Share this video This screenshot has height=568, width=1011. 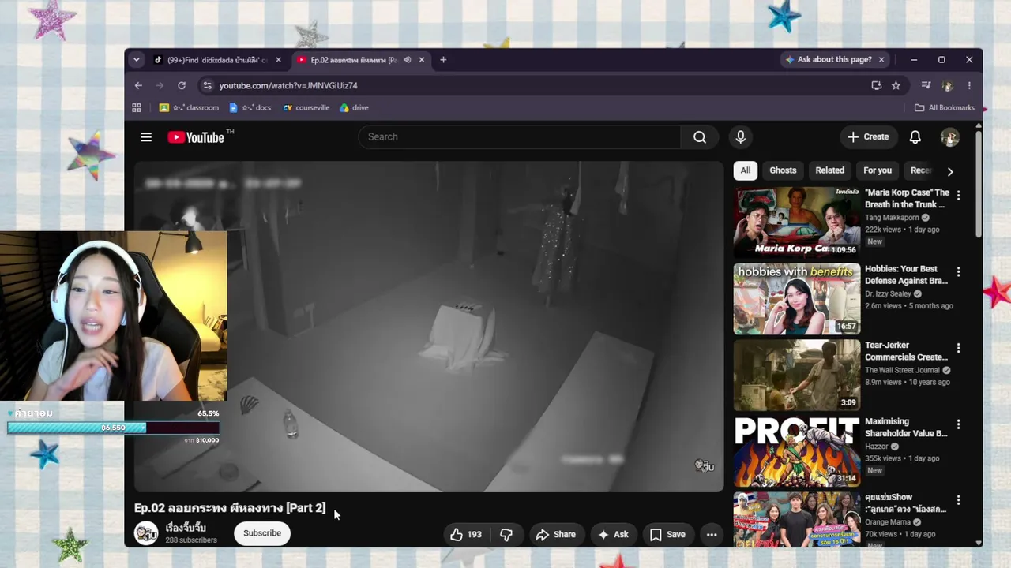coord(555,534)
